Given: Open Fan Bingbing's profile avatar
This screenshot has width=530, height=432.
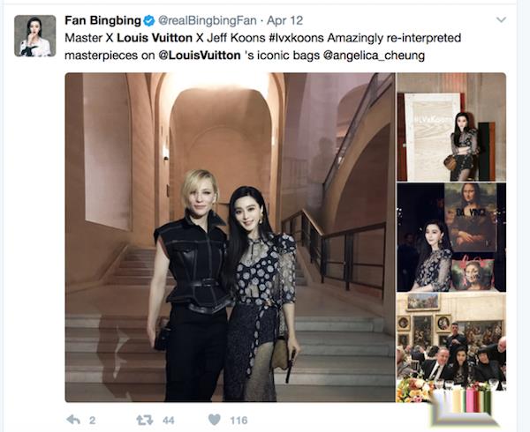Looking at the screenshot, I should [35, 36].
